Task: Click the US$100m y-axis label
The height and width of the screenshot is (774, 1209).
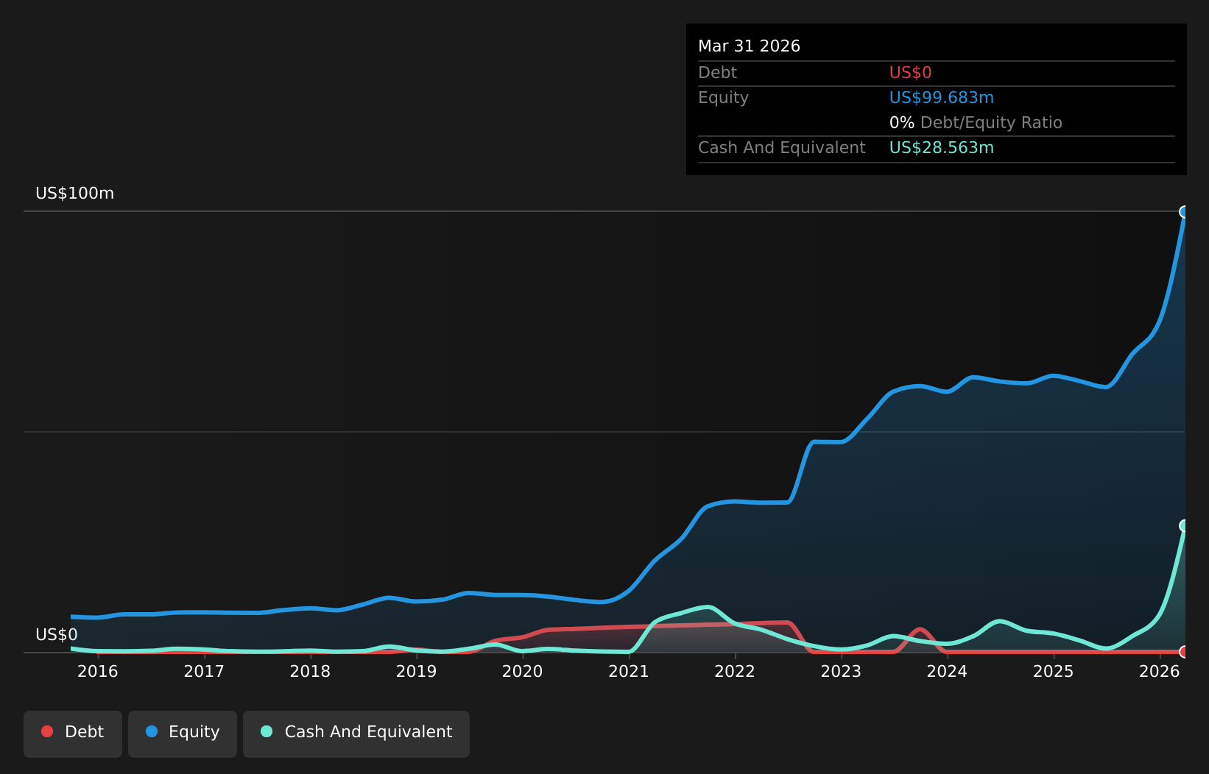Action: tap(75, 193)
